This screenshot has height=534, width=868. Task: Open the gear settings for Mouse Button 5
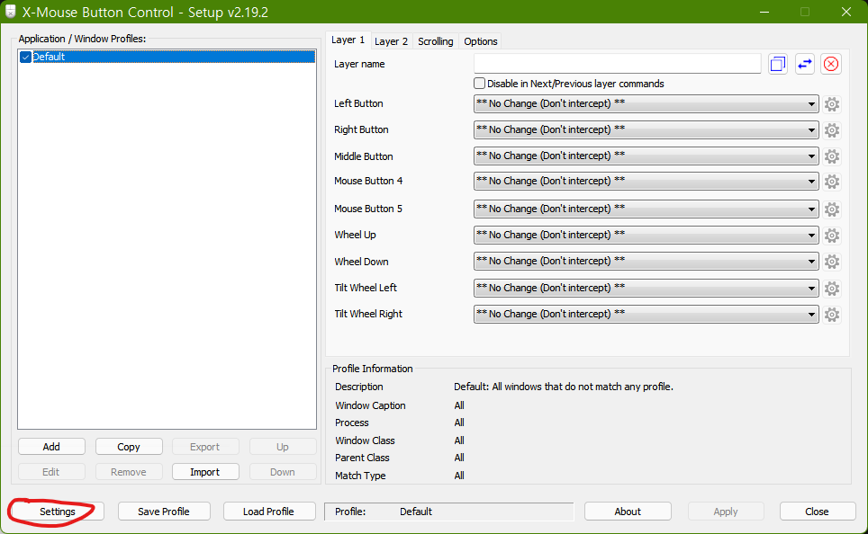click(x=832, y=209)
